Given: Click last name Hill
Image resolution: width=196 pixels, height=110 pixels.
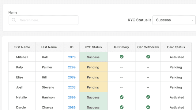Looking at the screenshot, I should coord(44,77).
